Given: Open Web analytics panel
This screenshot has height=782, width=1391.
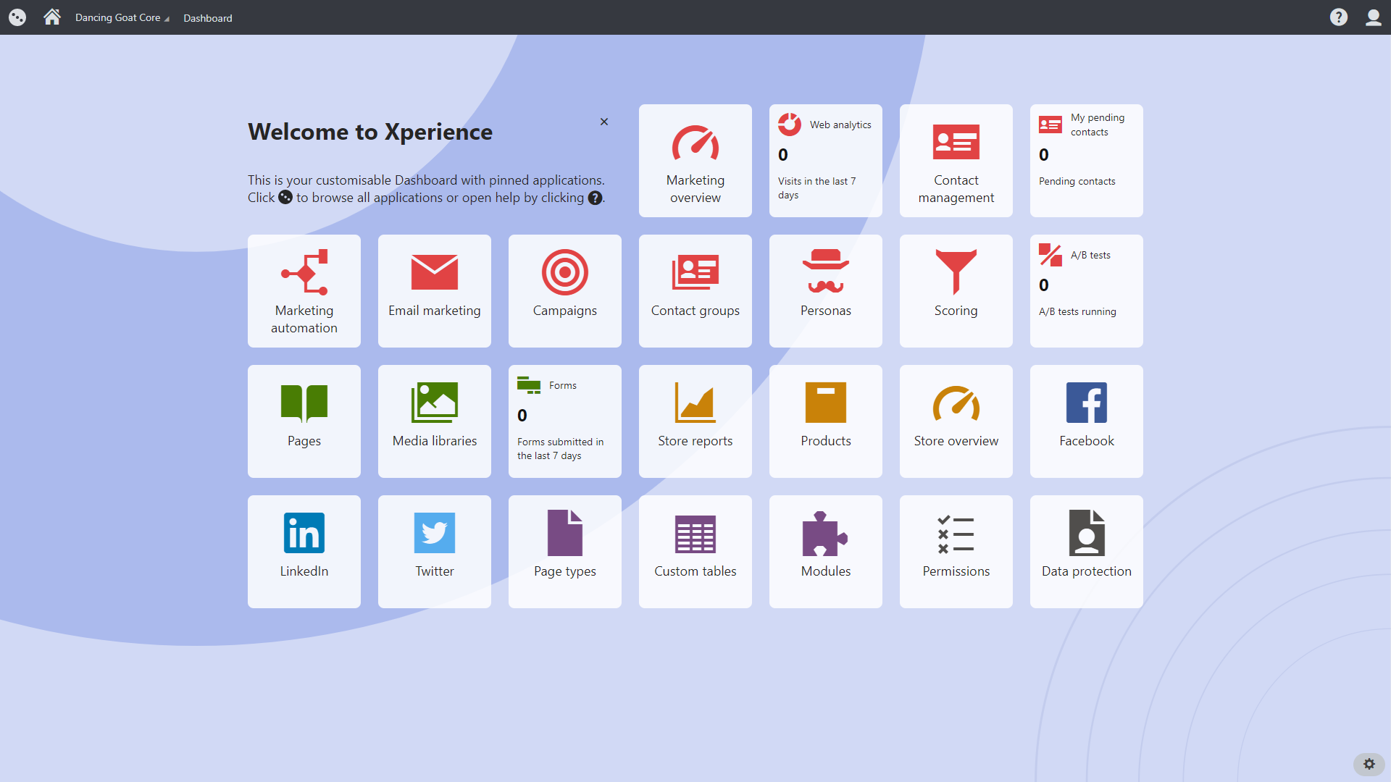Looking at the screenshot, I should [825, 161].
